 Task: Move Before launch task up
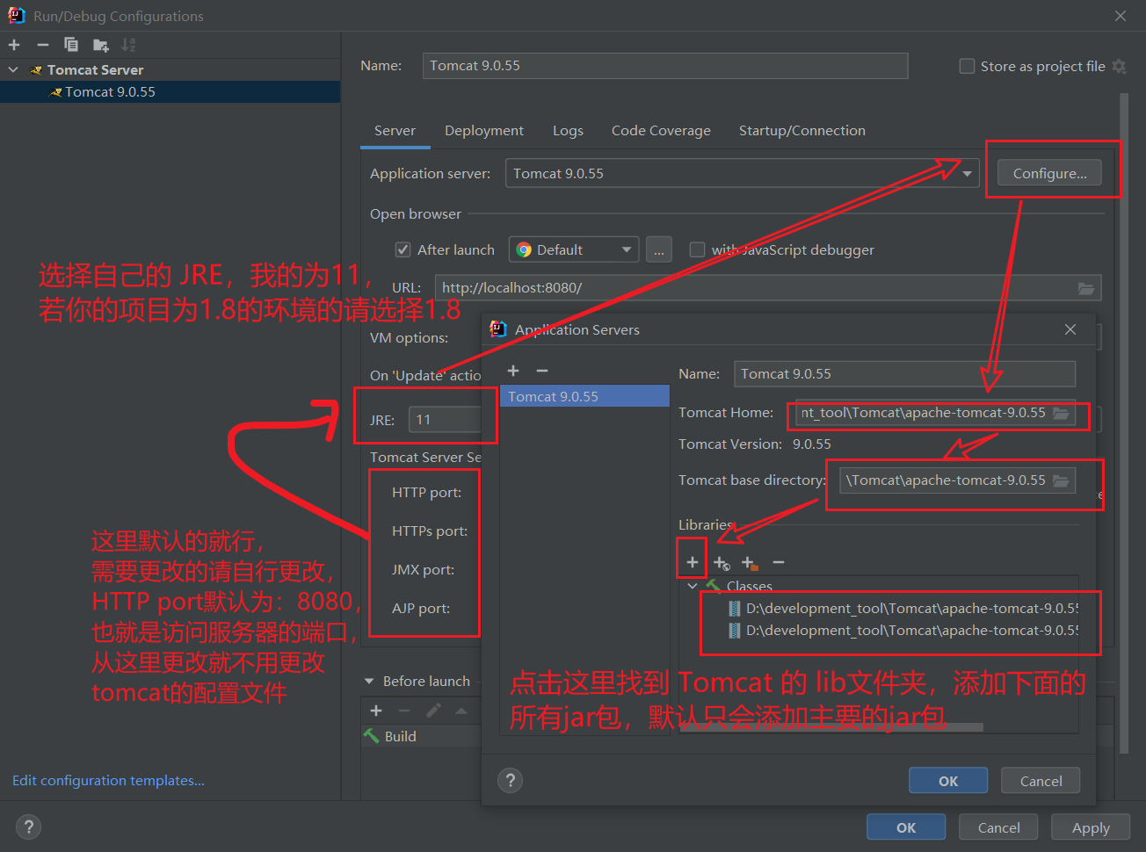click(461, 711)
